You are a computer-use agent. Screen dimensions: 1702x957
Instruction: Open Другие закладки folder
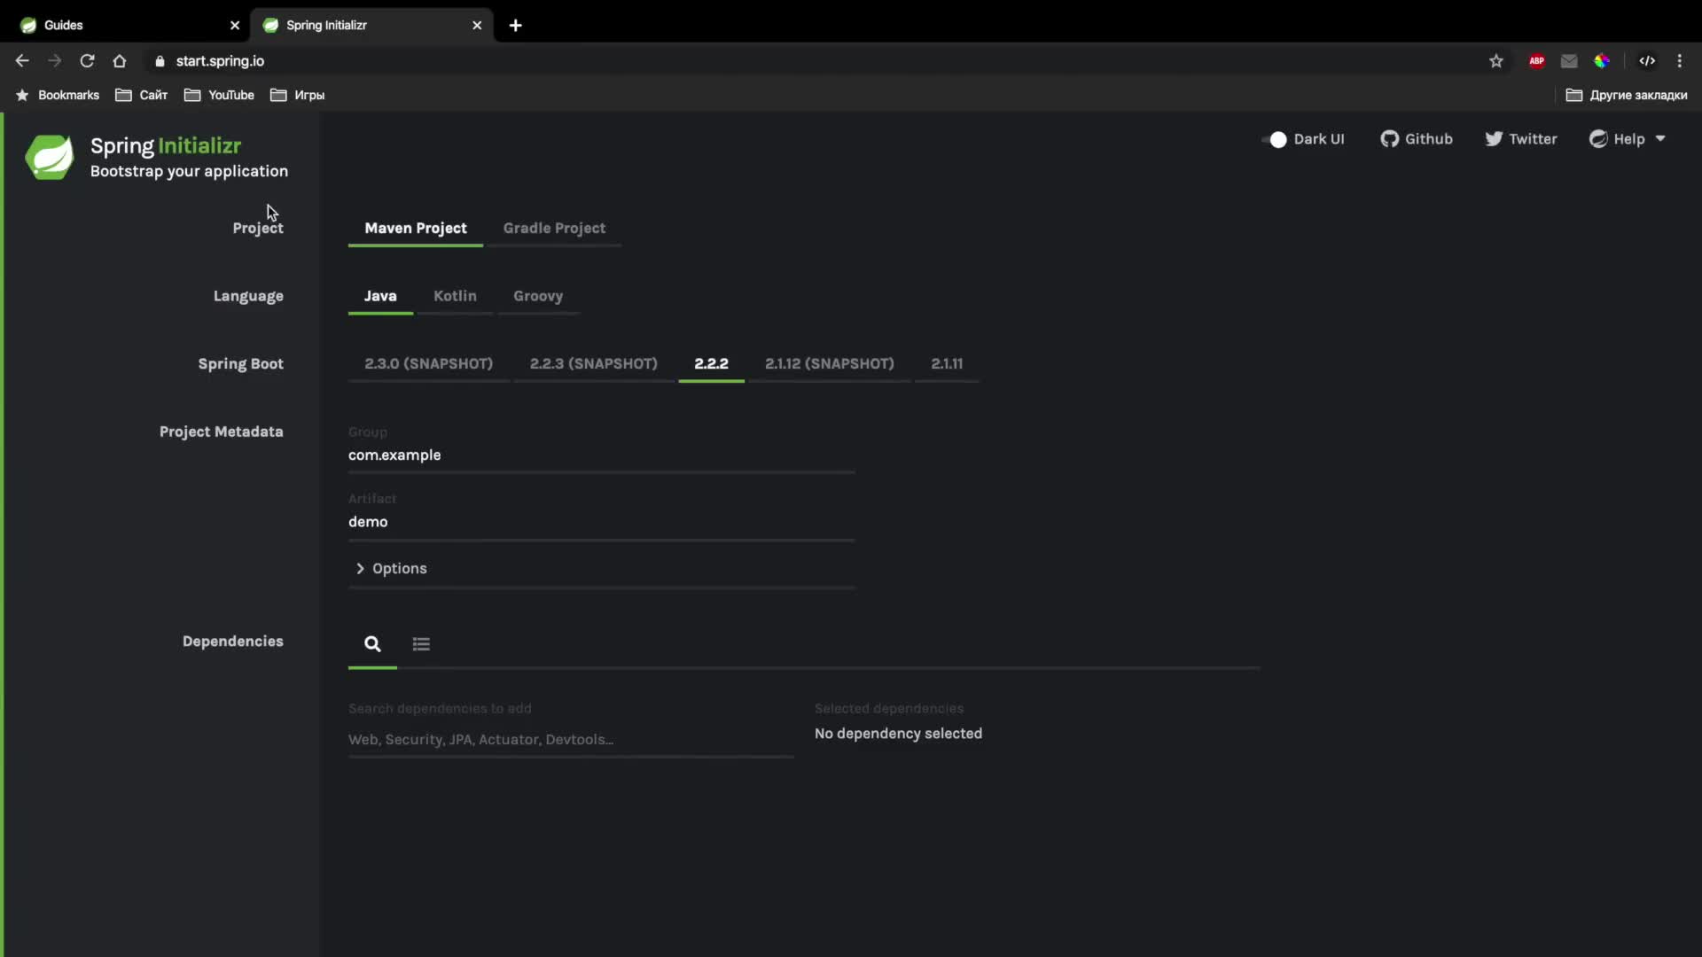[1627, 95]
